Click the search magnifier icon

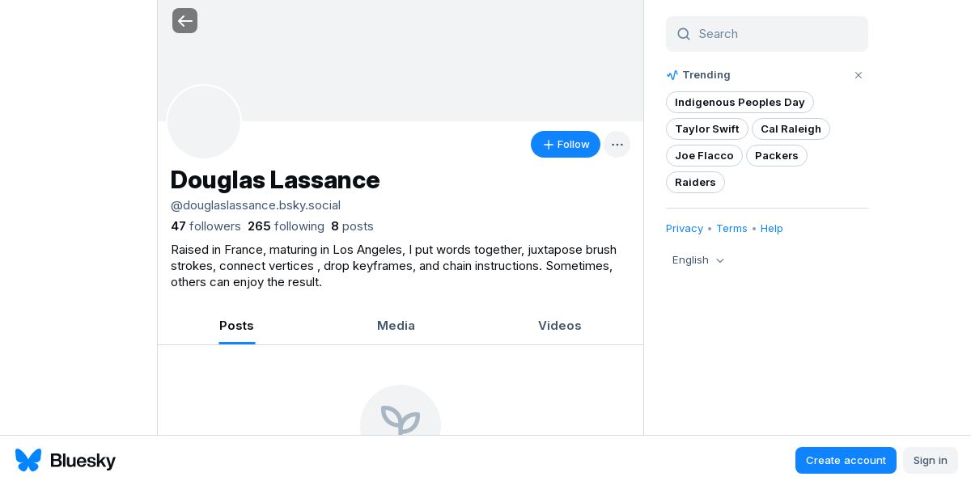pos(684,34)
